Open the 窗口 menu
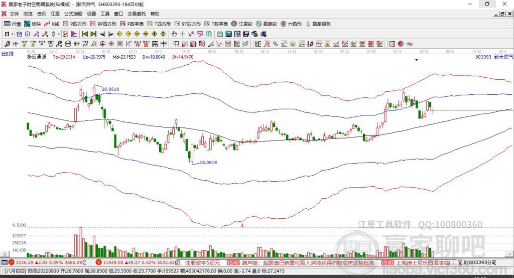The image size is (514, 278). pos(118,14)
